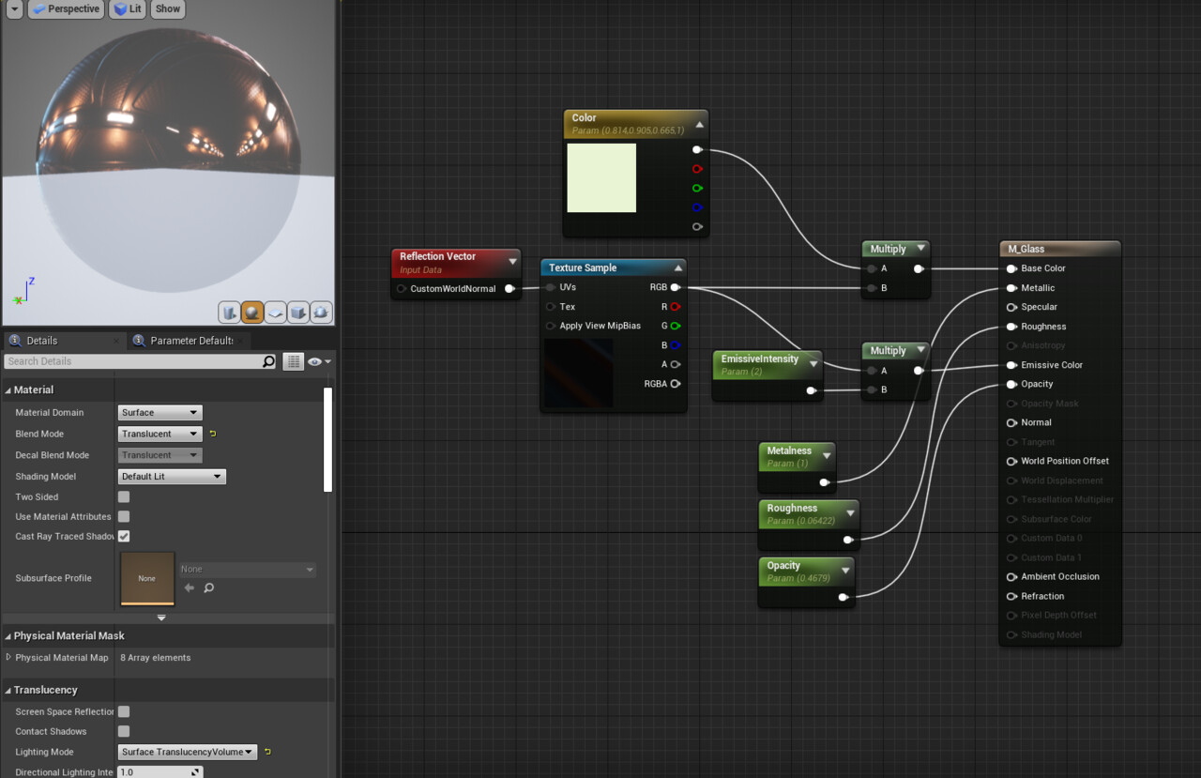Open the Shading Model dropdown
The width and height of the screenshot is (1201, 778).
[x=172, y=477]
